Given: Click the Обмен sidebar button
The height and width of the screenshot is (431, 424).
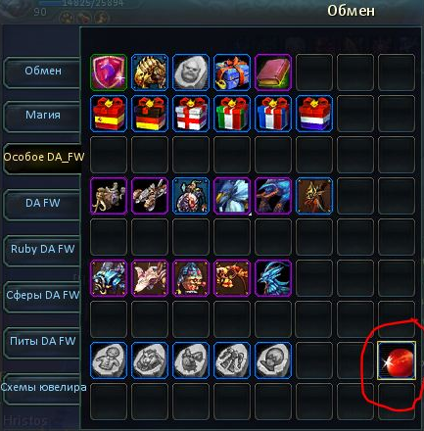Looking at the screenshot, I should tap(42, 72).
